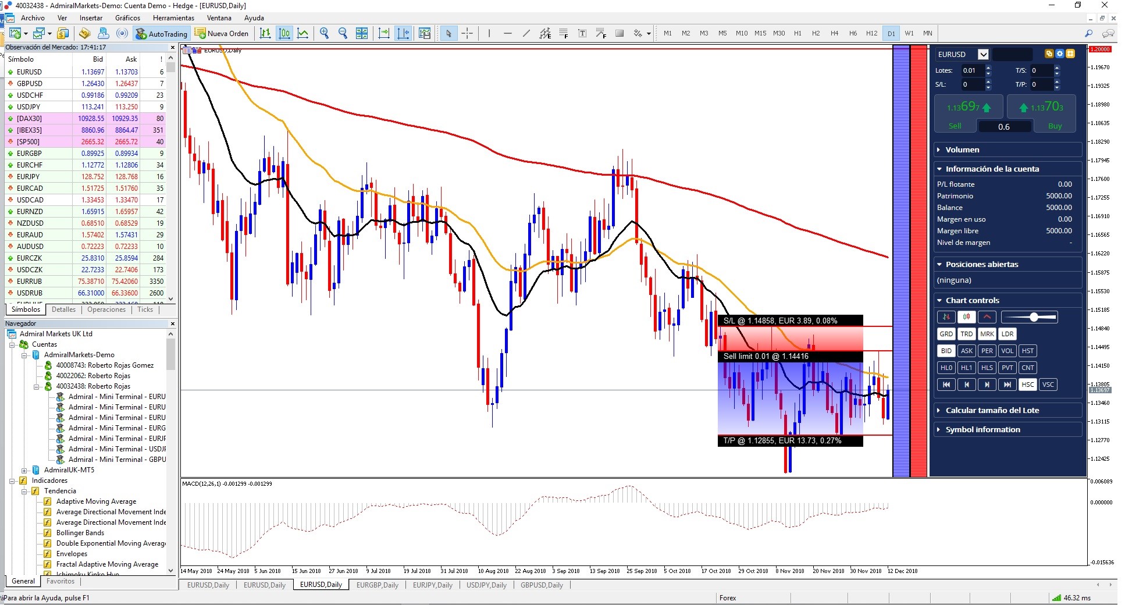Click the Lotes input field
This screenshot has height=605, width=1125.
point(973,70)
